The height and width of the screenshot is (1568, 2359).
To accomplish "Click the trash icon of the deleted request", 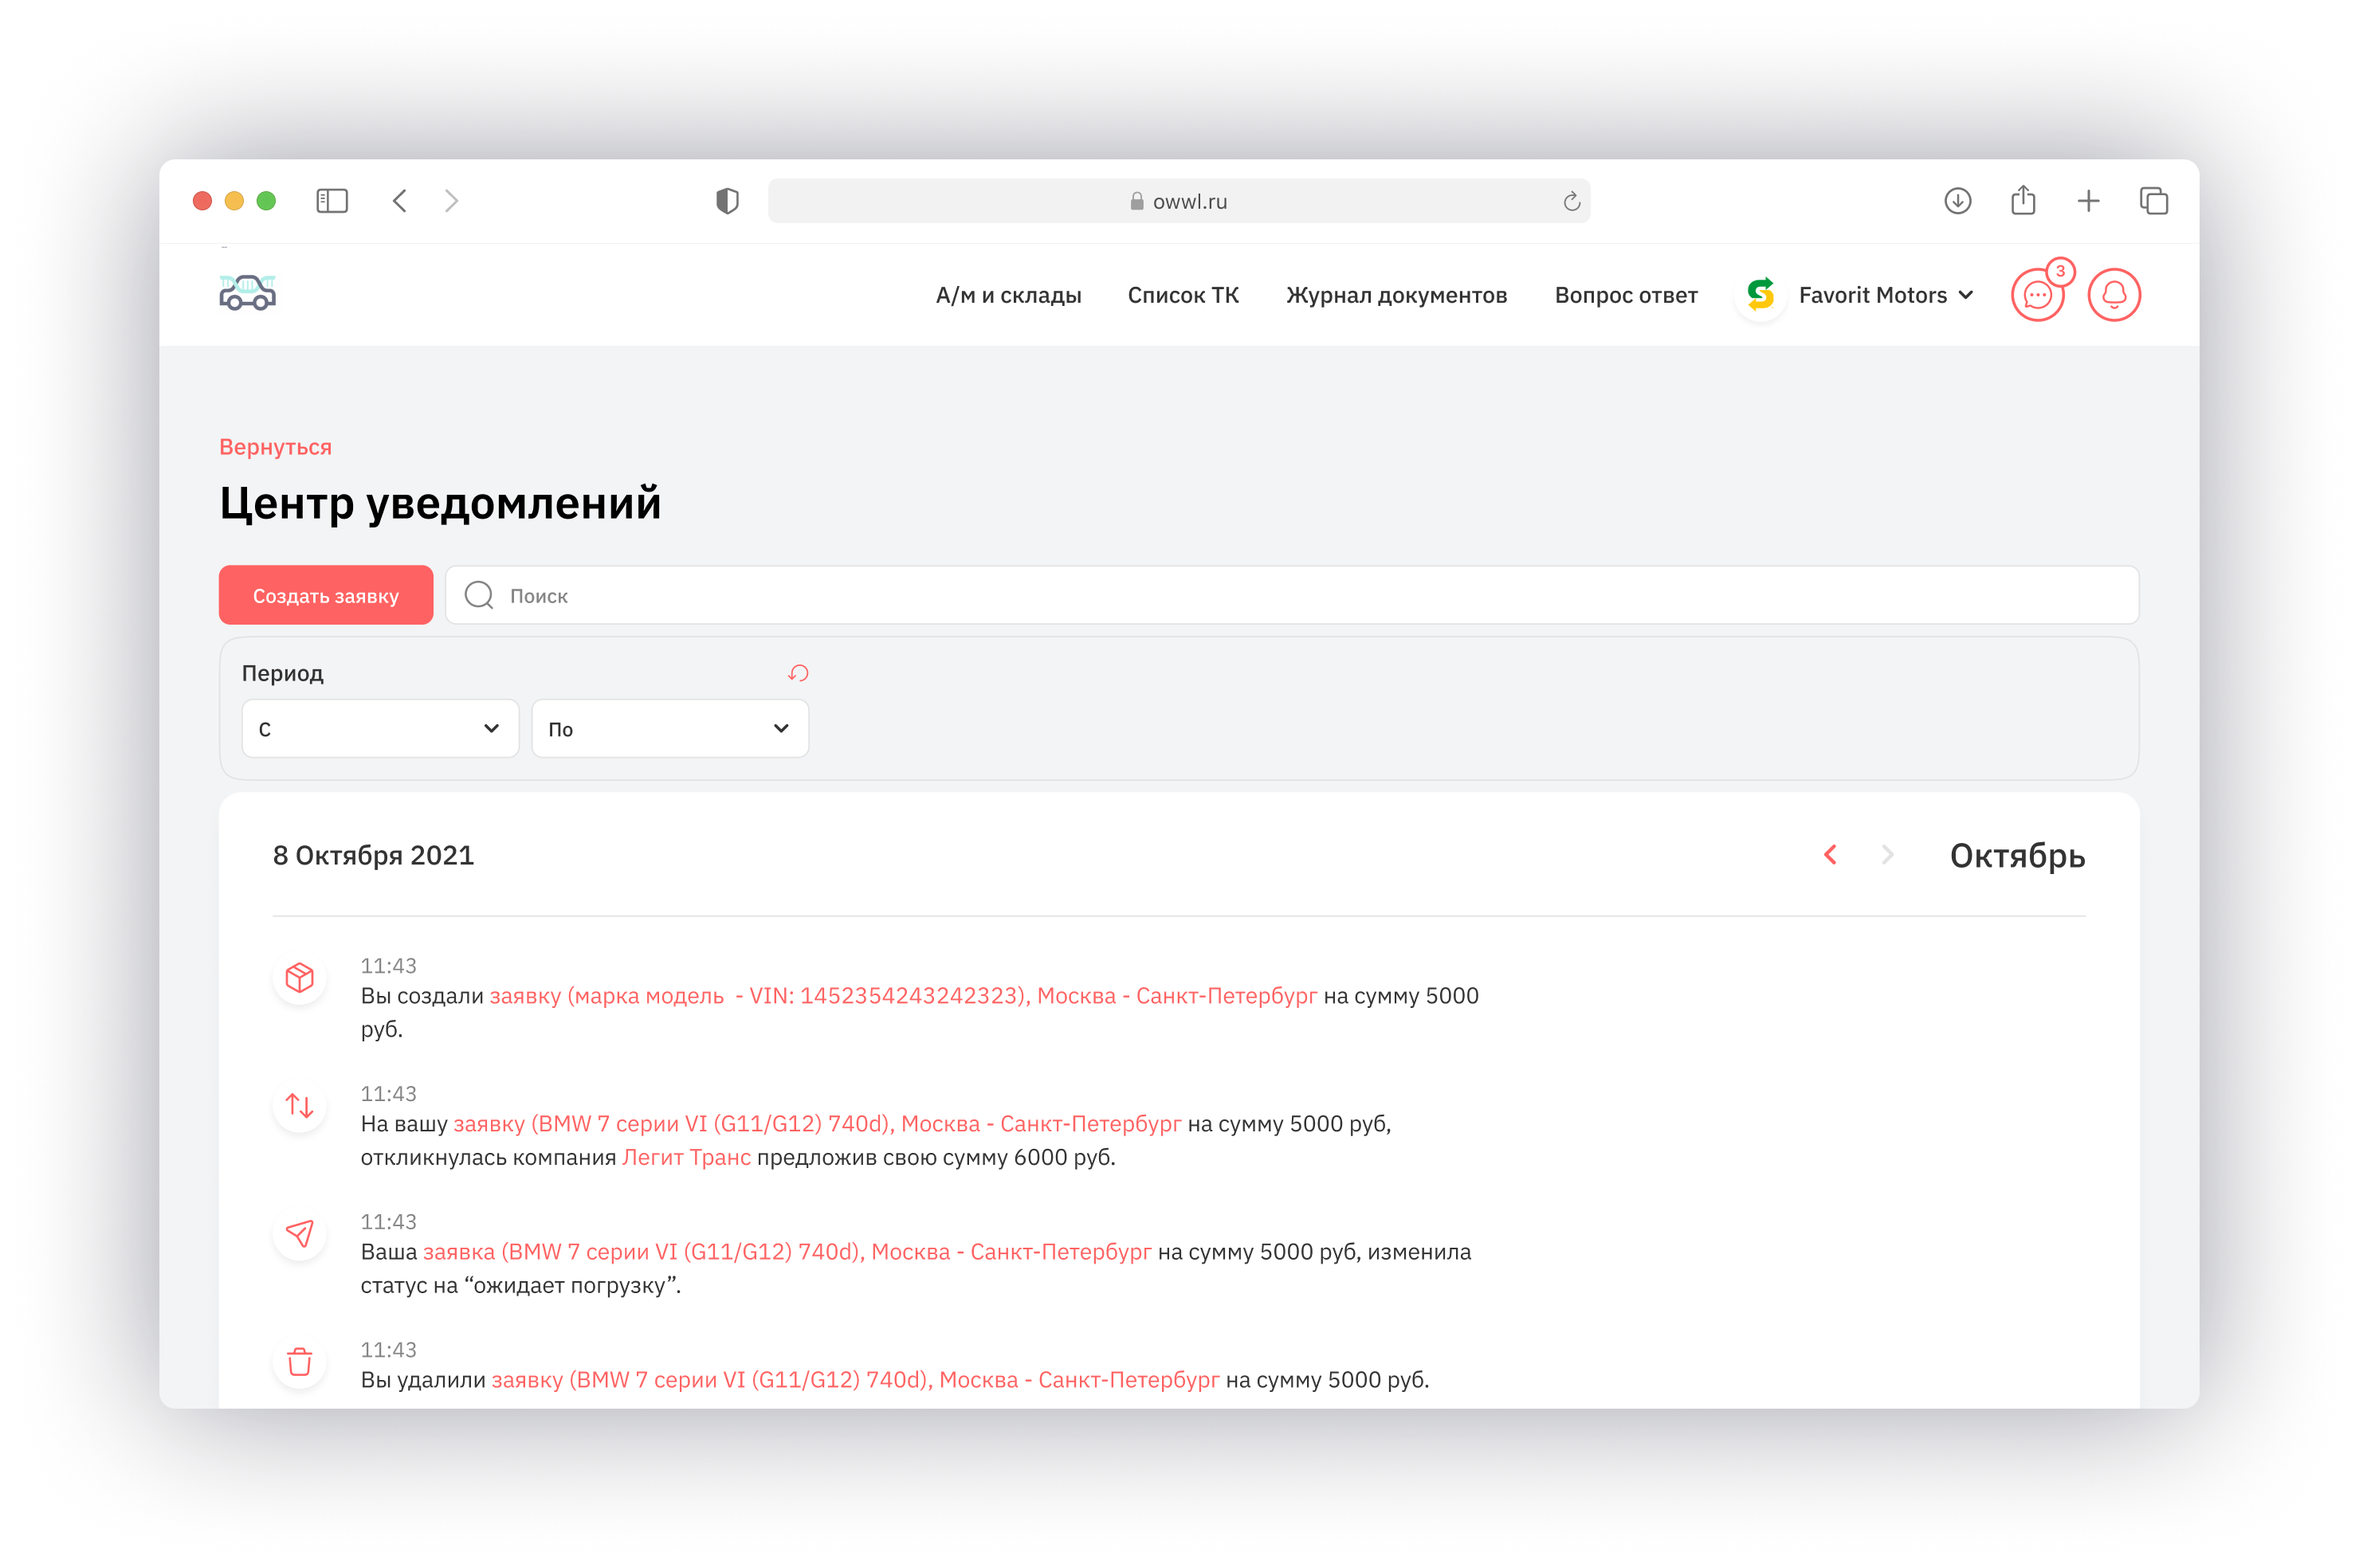I will tap(299, 1362).
